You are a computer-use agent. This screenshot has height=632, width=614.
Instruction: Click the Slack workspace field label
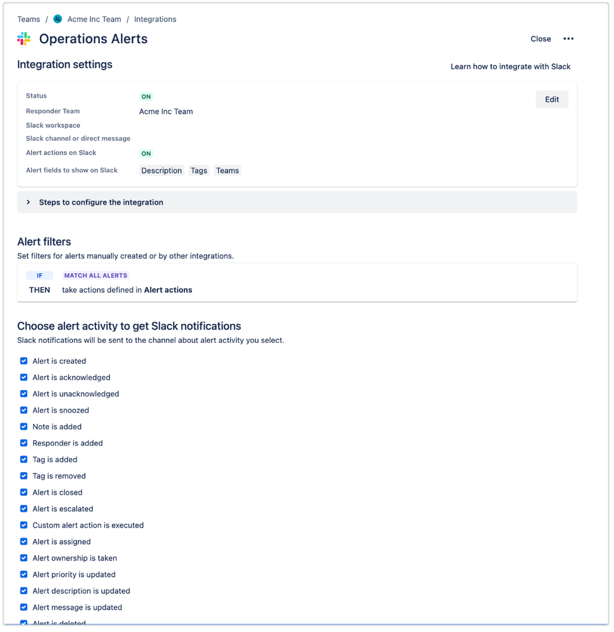point(53,125)
